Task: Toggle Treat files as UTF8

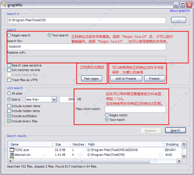Action: [9, 80]
